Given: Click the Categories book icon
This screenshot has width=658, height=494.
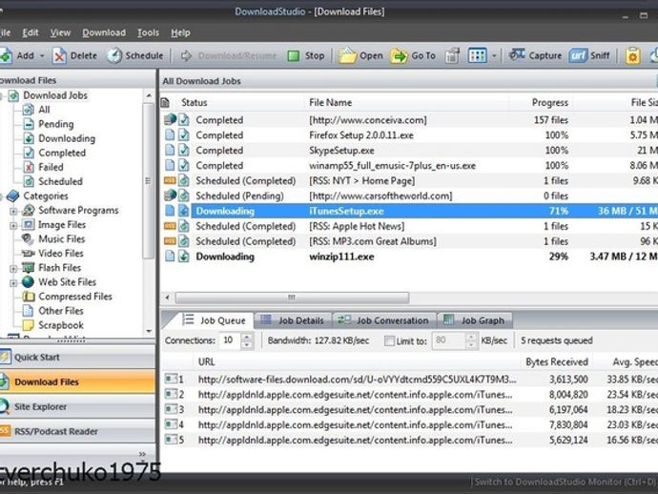Looking at the screenshot, I should [13, 196].
